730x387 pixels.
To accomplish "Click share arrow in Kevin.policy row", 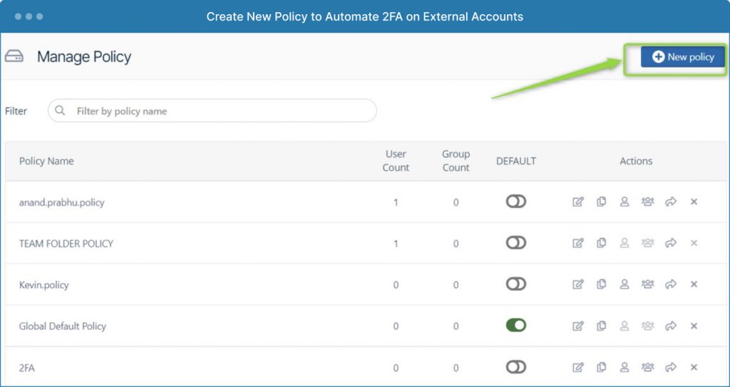I will pos(671,284).
